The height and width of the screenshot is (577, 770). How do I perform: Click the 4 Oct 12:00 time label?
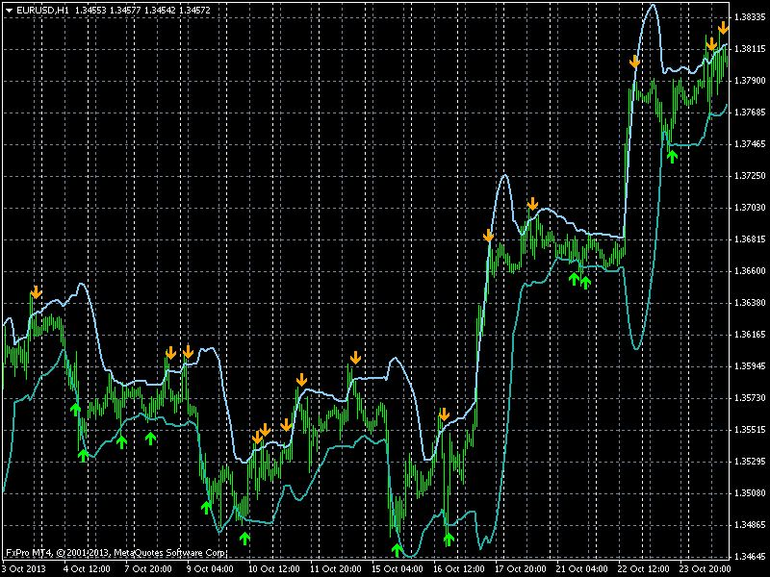(x=87, y=569)
